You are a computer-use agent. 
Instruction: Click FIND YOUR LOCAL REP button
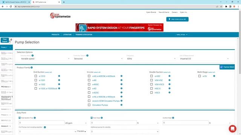(177, 19)
